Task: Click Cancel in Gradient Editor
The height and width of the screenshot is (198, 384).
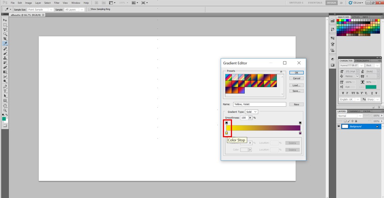Action: tap(296, 78)
